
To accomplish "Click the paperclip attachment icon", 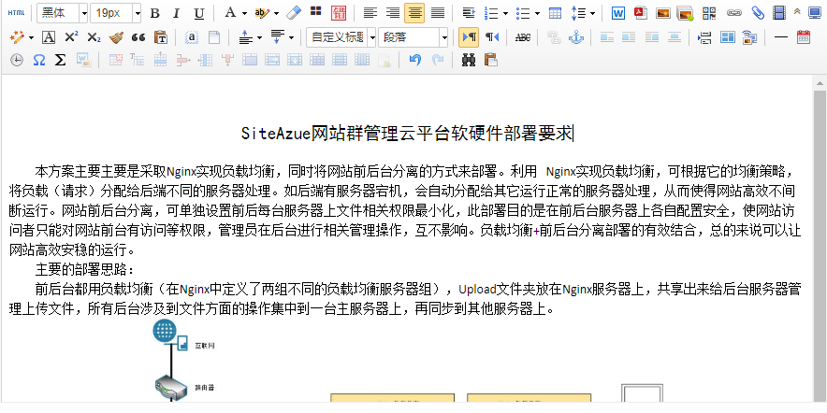I will pyautogui.click(x=757, y=13).
